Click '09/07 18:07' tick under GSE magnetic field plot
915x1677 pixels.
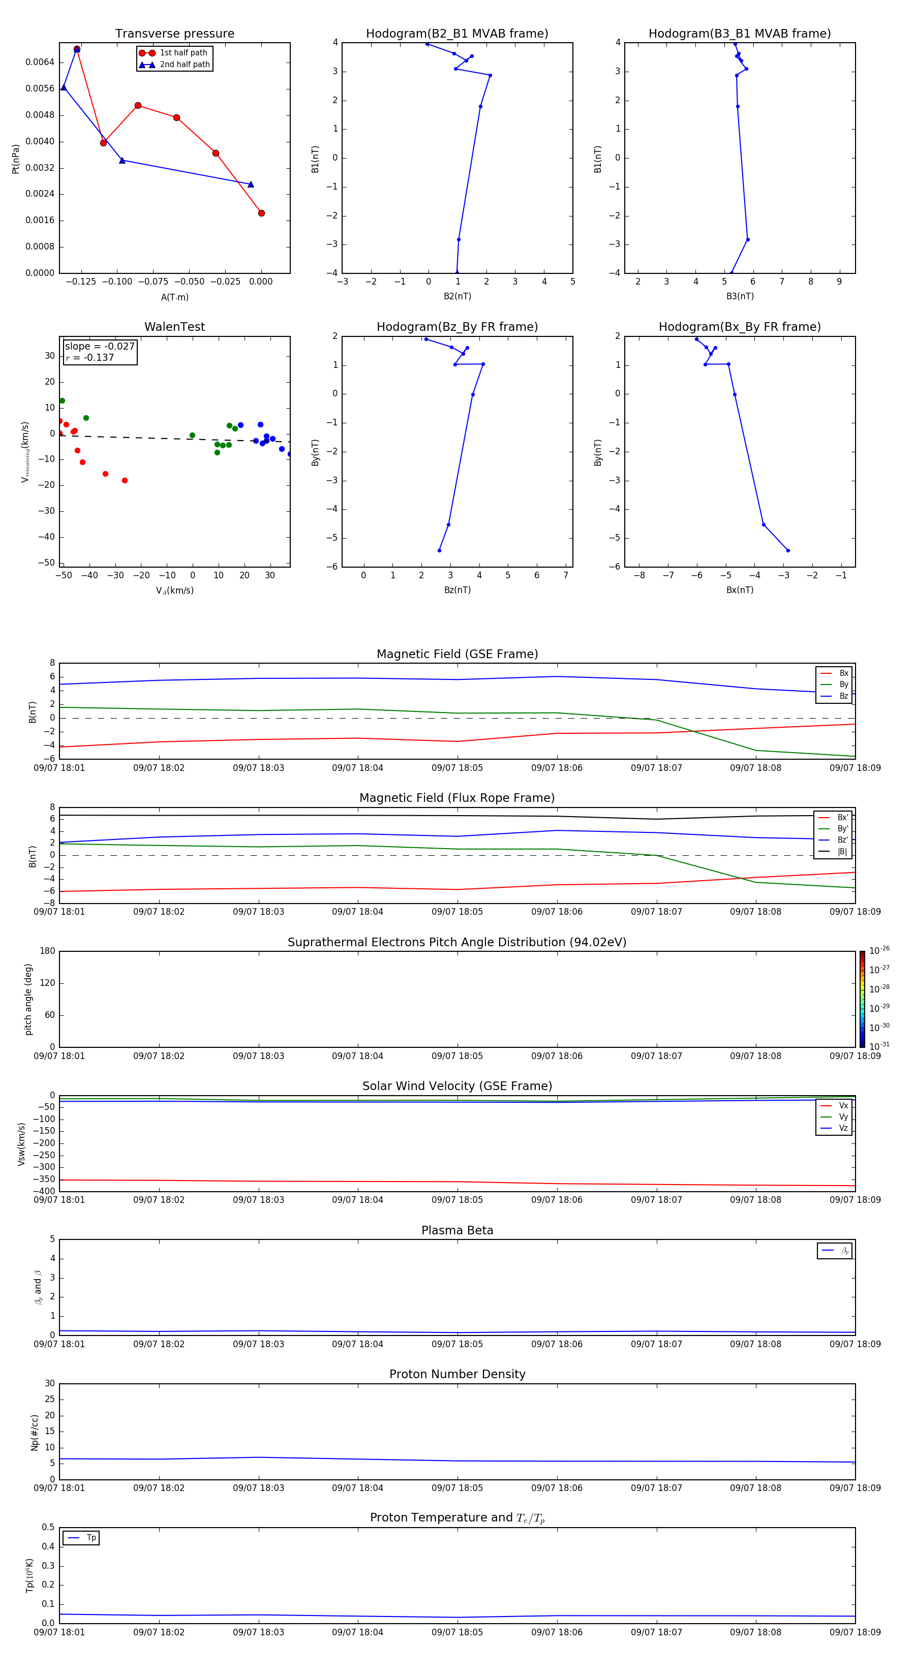(x=656, y=768)
